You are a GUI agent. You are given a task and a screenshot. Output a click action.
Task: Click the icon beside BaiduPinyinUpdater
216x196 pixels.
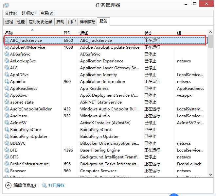tap(7, 137)
